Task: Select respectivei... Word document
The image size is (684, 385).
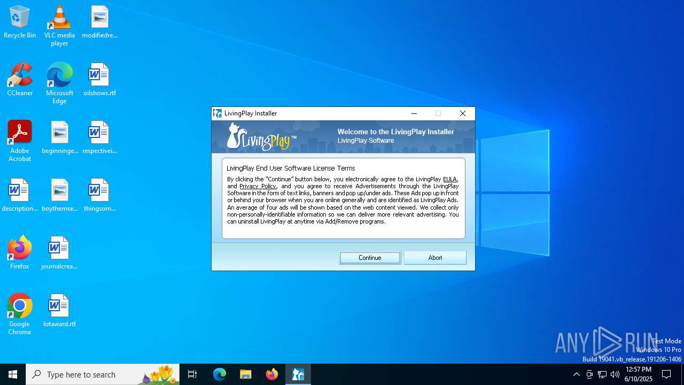Action: [x=99, y=138]
